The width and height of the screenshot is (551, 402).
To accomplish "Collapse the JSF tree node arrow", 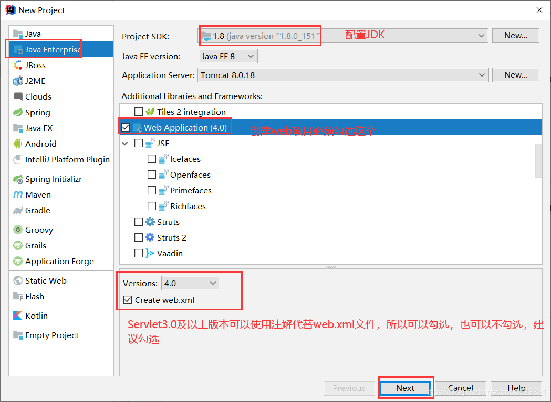I will [x=124, y=143].
